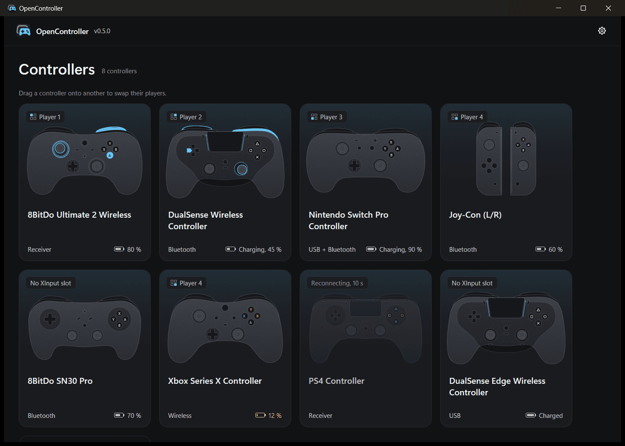The height and width of the screenshot is (446, 625).
Task: Click Player 4 badge on Xbox Series X card
Action: [186, 283]
